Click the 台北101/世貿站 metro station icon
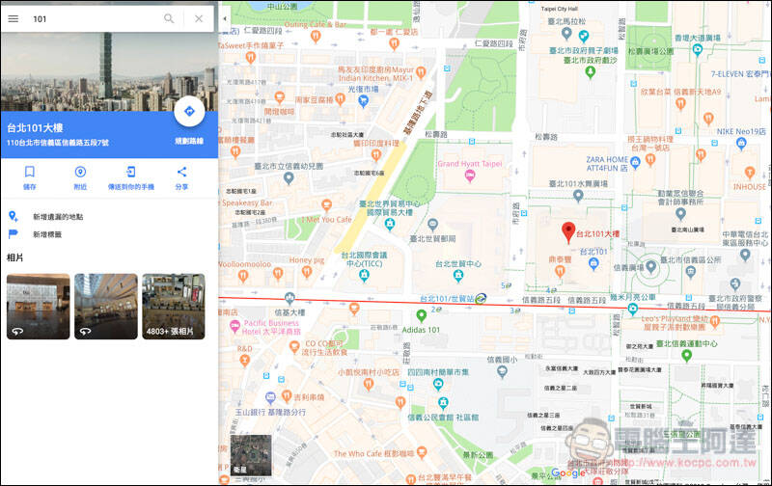The height and width of the screenshot is (486, 772). pos(481,299)
